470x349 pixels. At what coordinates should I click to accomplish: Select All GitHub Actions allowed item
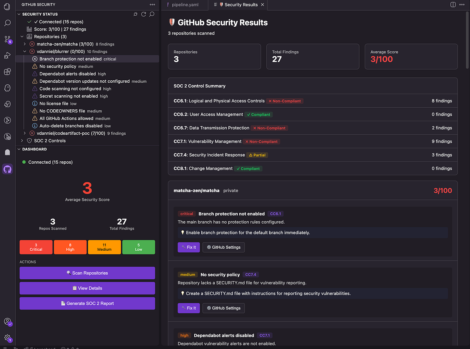point(88,118)
